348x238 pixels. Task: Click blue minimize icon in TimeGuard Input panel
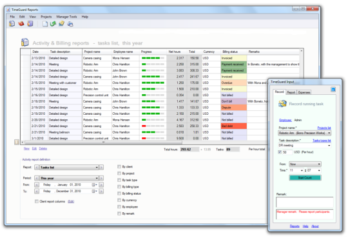[x=333, y=90]
